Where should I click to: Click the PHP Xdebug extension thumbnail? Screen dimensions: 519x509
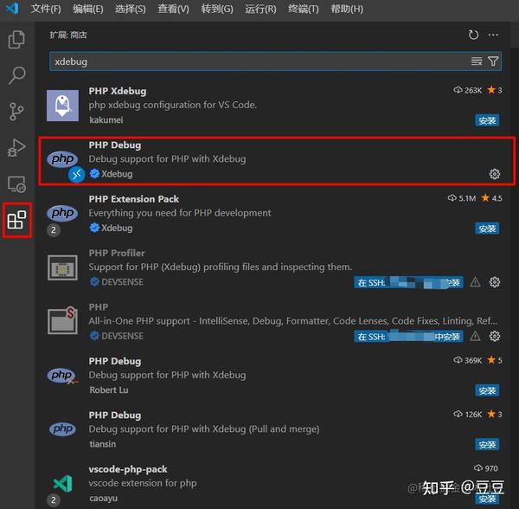pyautogui.click(x=62, y=106)
